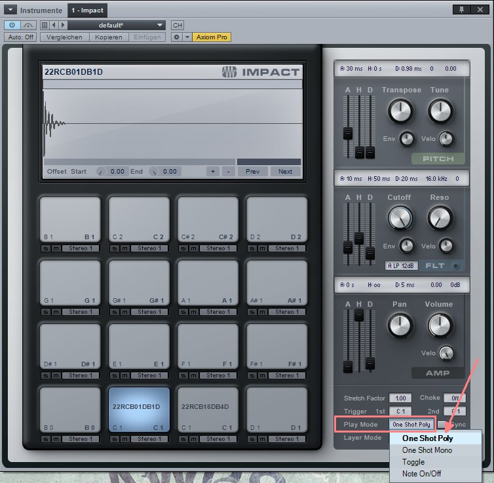Viewport: 494px width, 483px height.
Task: Toggle the instrument power/activate button
Action: click(12, 25)
